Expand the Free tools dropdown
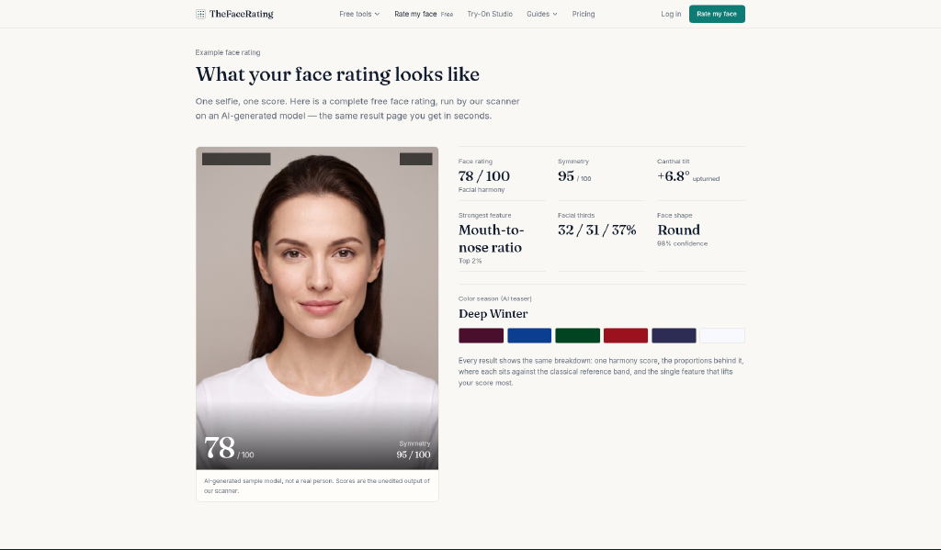This screenshot has height=550, width=941. (359, 14)
